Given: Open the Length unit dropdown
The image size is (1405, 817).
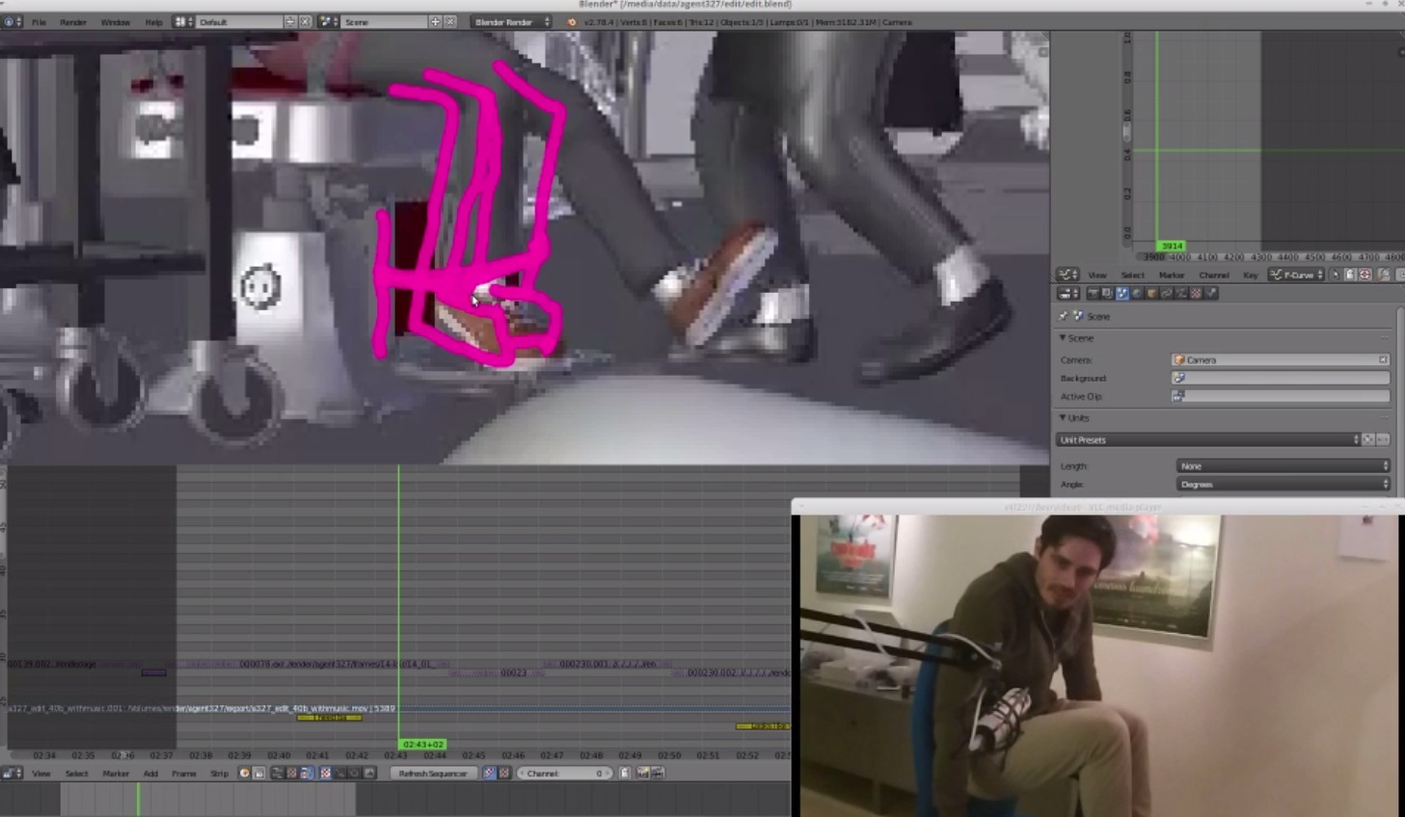Looking at the screenshot, I should pyautogui.click(x=1283, y=466).
